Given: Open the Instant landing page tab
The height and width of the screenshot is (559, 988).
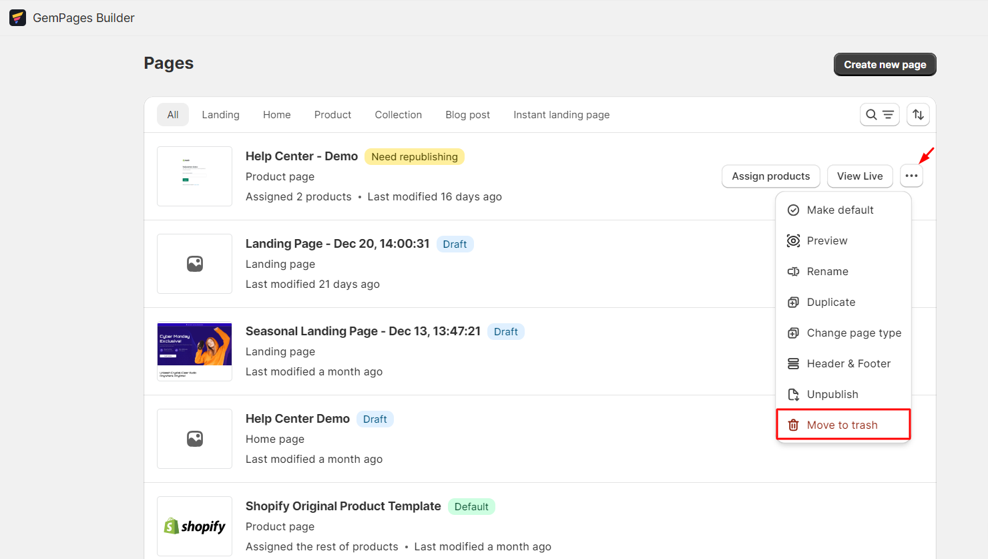Looking at the screenshot, I should tap(561, 115).
